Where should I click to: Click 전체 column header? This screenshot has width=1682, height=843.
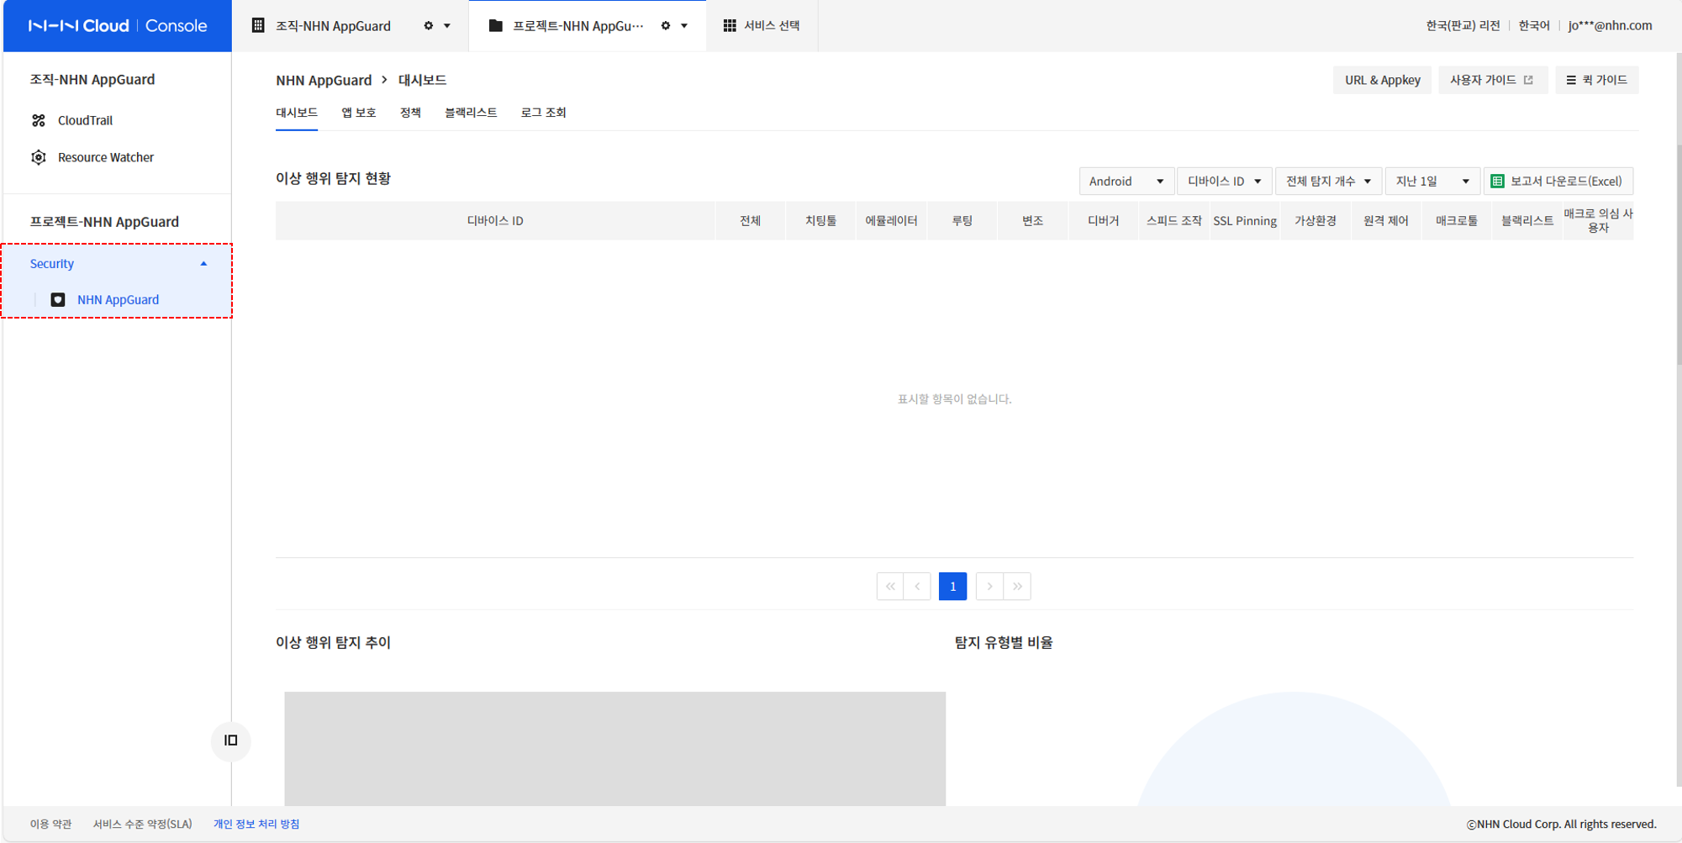(750, 221)
